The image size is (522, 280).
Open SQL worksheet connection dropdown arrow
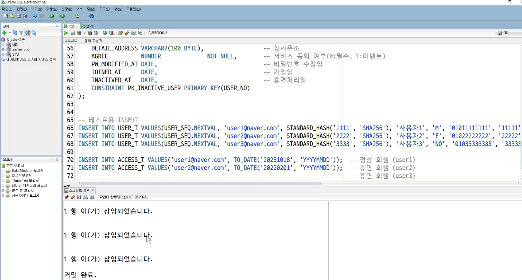82,16
